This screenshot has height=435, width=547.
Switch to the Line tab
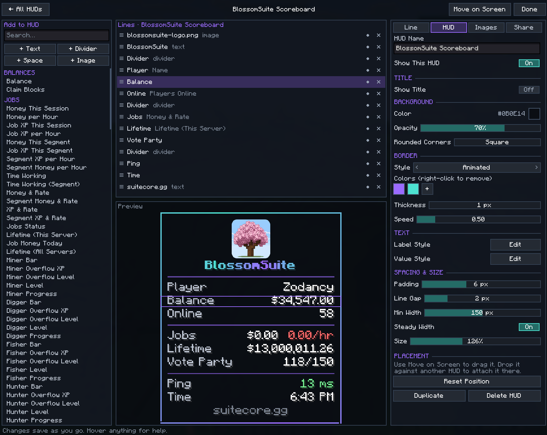(411, 28)
